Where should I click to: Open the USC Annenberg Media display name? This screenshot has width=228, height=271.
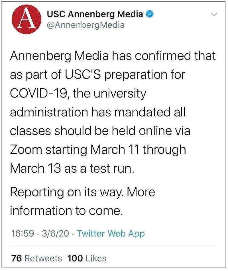point(95,14)
